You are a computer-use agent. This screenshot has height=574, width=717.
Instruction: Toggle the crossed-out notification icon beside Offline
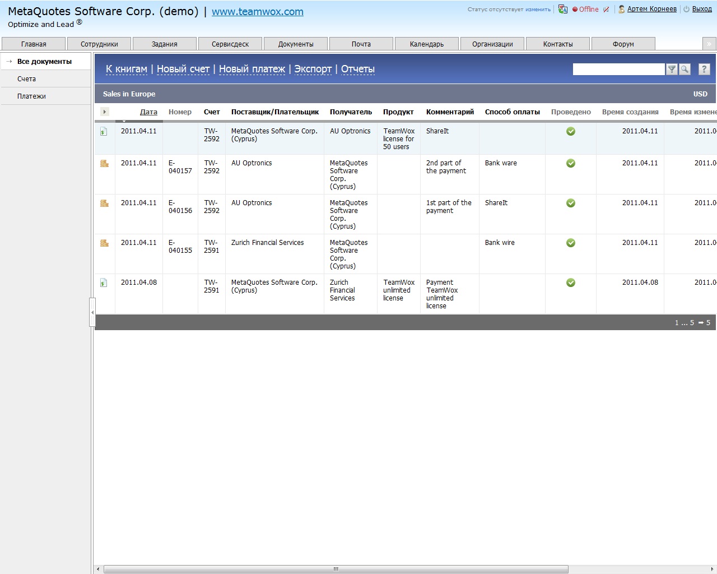(x=606, y=10)
